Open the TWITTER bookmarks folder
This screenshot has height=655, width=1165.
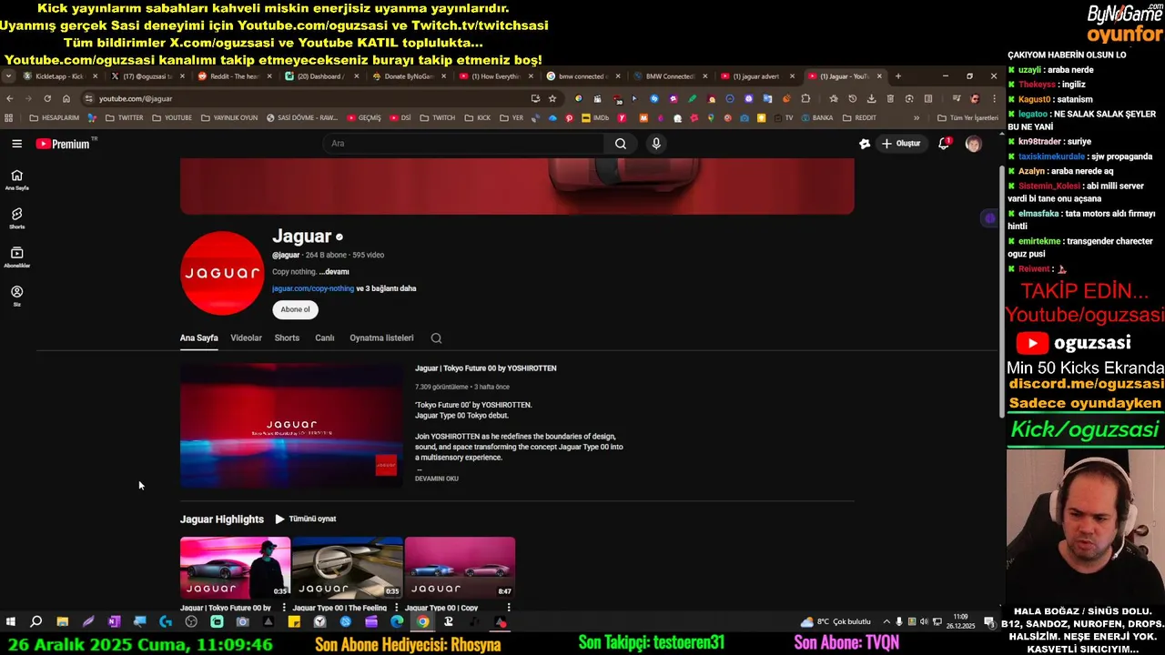tap(124, 118)
